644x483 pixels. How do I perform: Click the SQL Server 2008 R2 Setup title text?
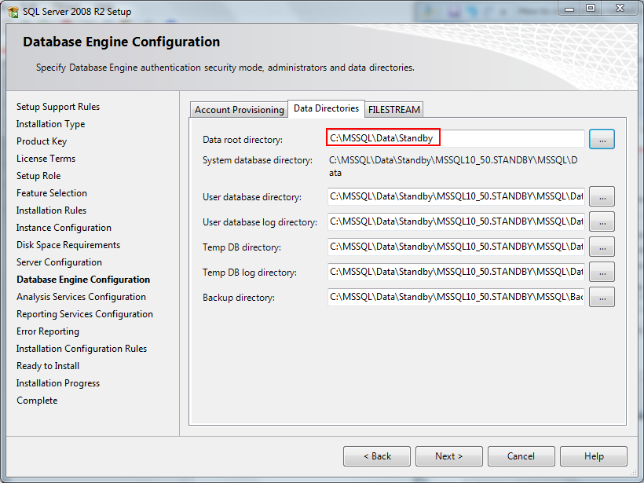77,12
